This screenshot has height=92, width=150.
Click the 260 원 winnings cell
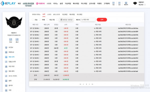click(x=56, y=48)
